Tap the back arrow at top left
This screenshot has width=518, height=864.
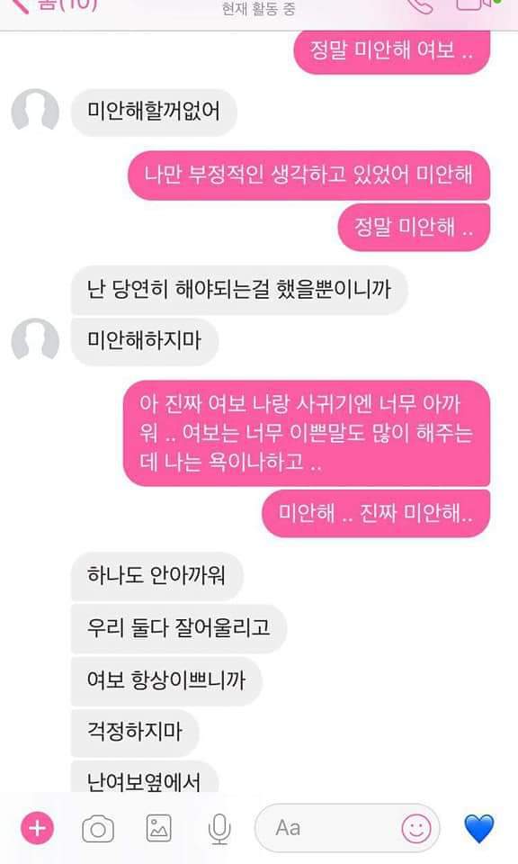(x=19, y=5)
